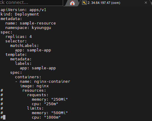Click the 'template:' line

pyautogui.click(x=16, y=55)
